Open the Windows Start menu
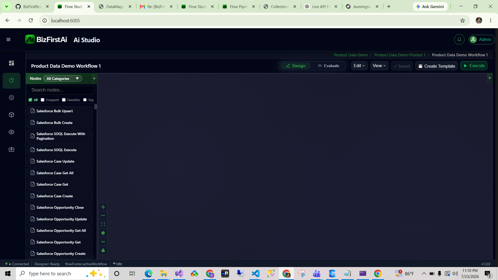Screen dimensions: 498x280 8,273
